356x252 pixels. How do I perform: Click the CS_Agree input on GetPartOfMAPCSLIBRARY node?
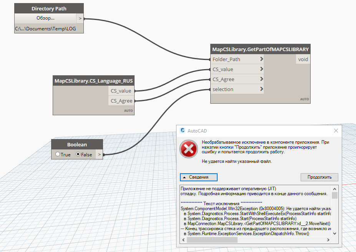tap(237, 79)
